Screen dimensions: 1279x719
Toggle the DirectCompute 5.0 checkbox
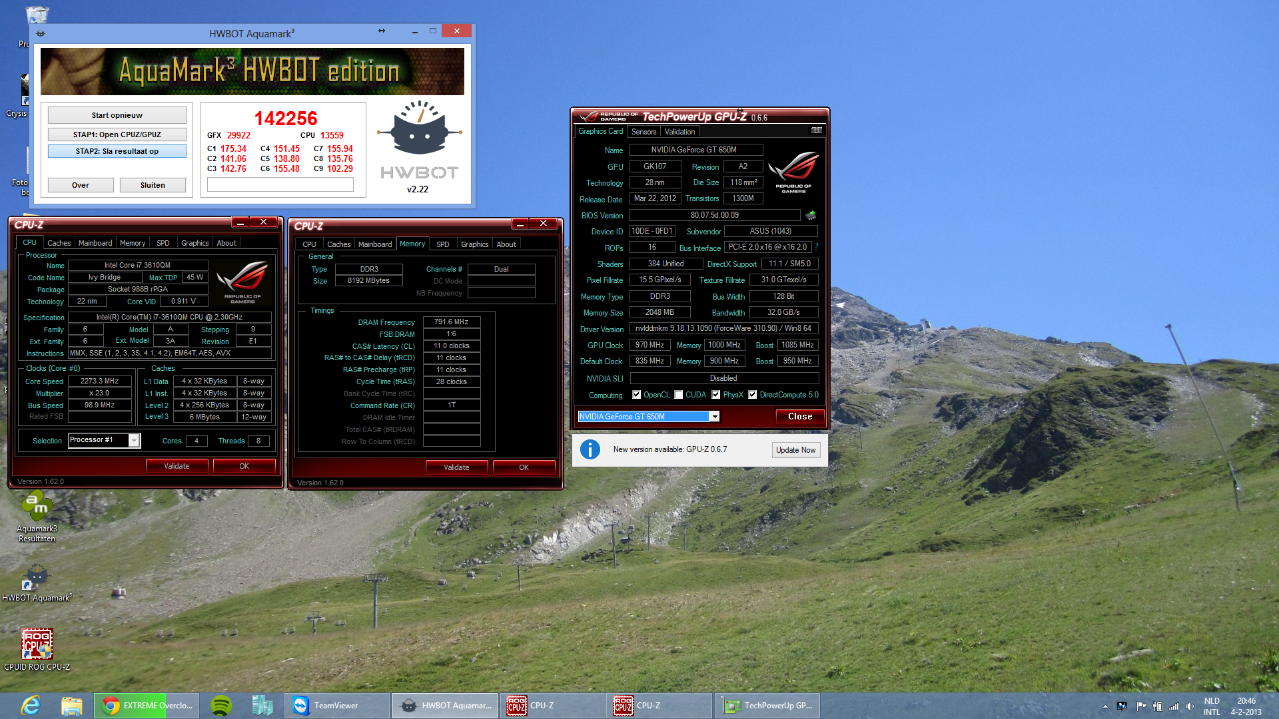[x=752, y=395]
